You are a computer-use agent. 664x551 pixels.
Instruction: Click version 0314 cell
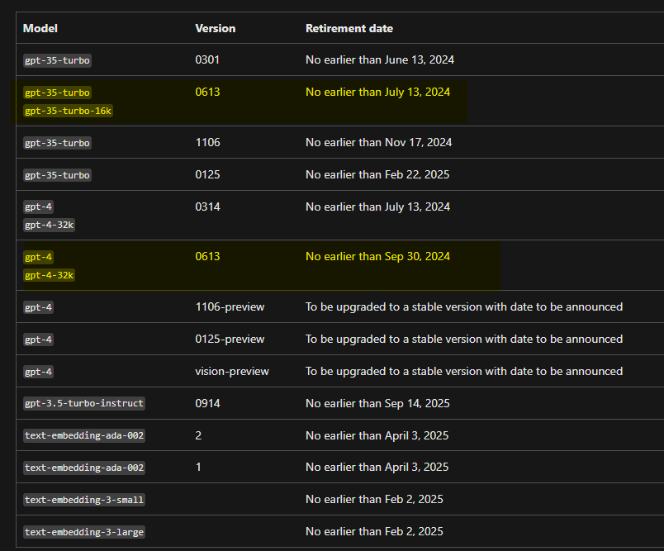(207, 207)
